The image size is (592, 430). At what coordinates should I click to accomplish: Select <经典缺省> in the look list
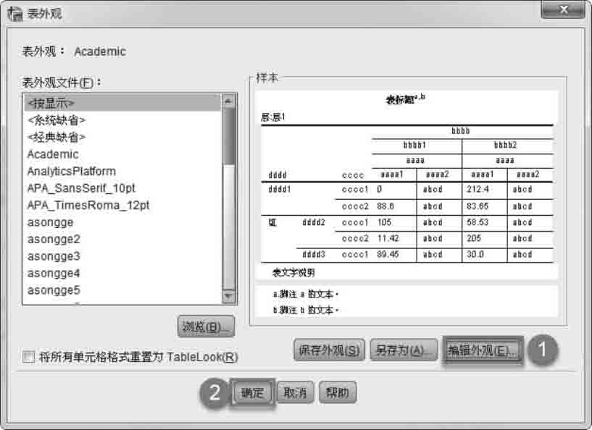(x=122, y=137)
